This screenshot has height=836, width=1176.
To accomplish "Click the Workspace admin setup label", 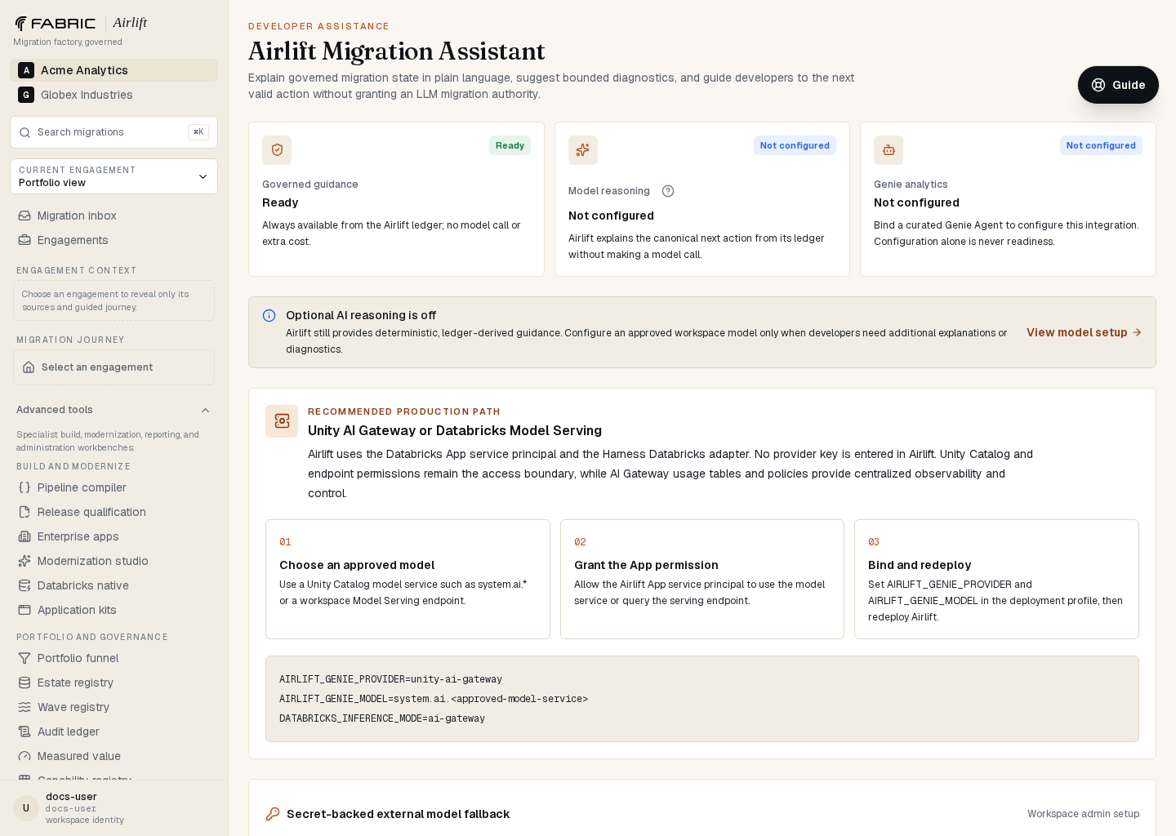I will point(1083,814).
